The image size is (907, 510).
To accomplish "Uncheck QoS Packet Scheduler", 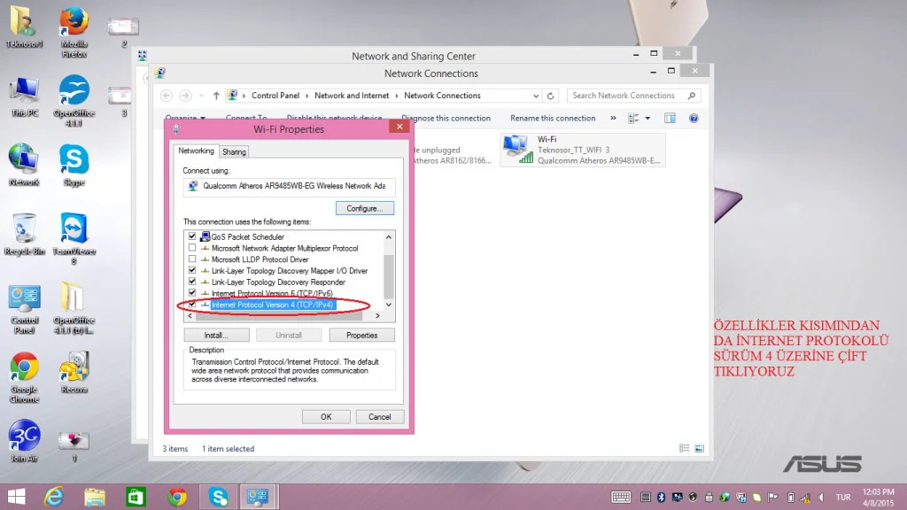I will click(x=192, y=236).
